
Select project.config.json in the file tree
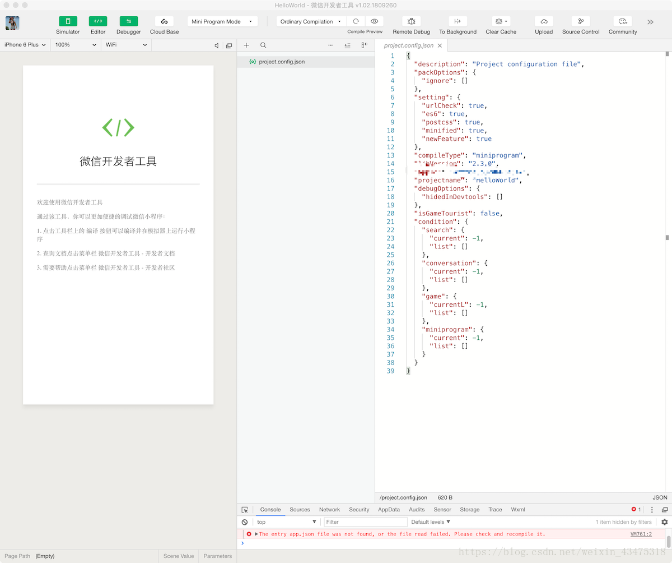[306, 62]
